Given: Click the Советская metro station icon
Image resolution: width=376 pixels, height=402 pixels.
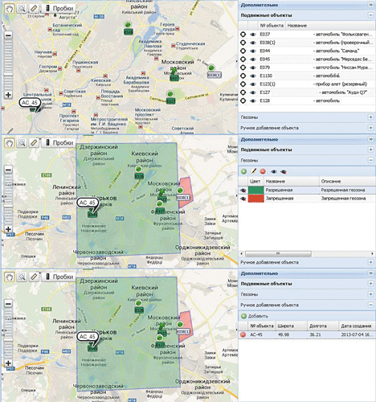Looking at the screenshot, I should (x=61, y=94).
